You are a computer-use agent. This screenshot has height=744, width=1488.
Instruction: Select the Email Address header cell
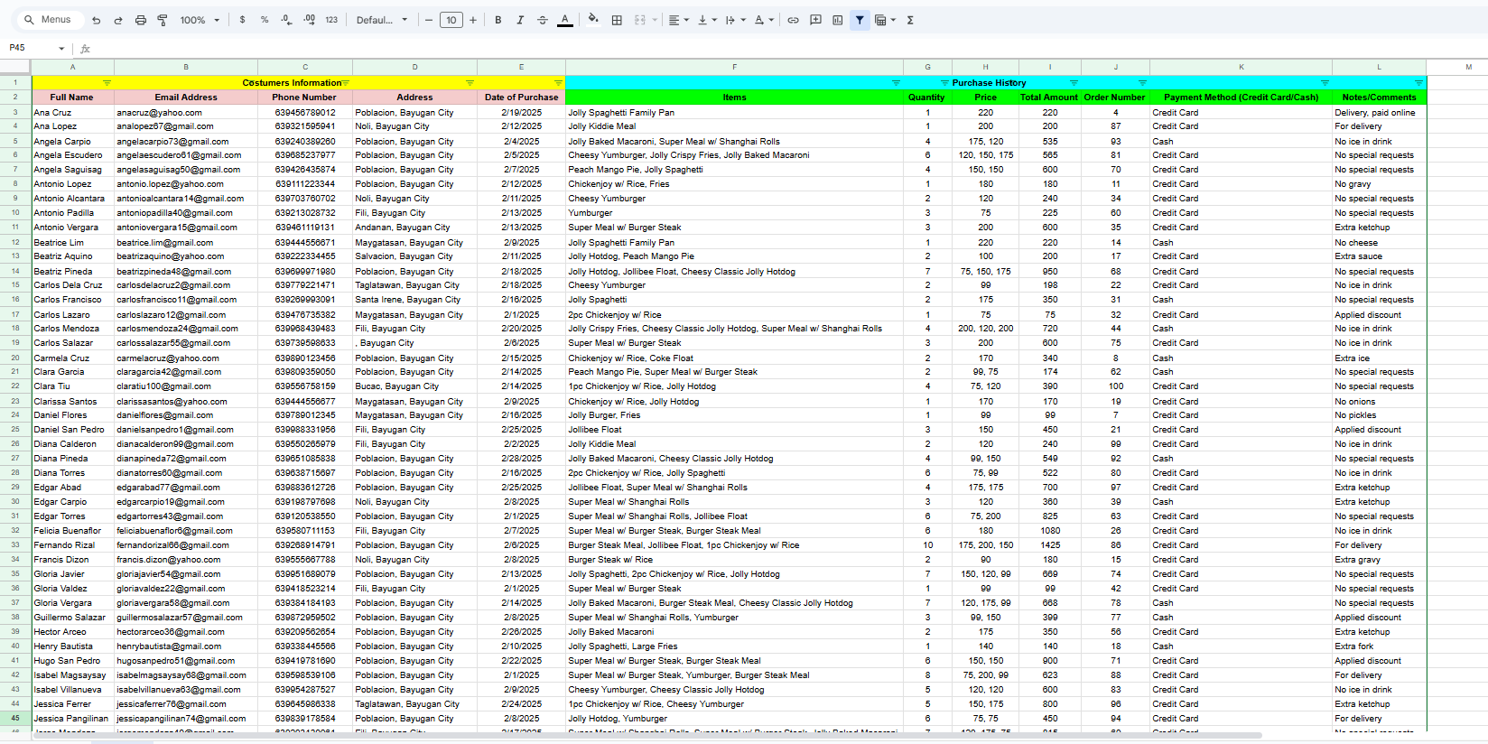pyautogui.click(x=186, y=98)
